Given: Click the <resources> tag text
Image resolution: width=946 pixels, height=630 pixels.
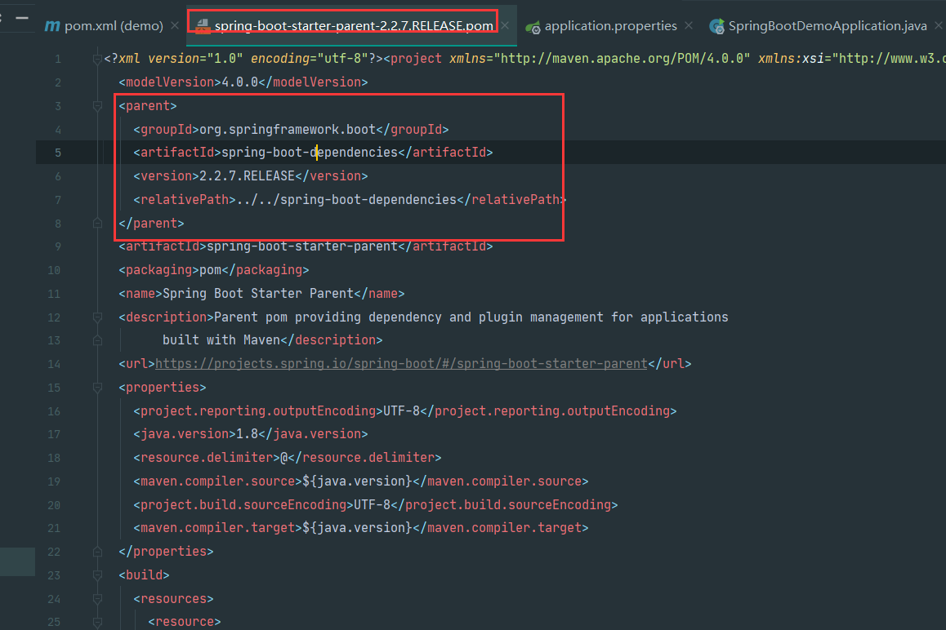Looking at the screenshot, I should [173, 599].
